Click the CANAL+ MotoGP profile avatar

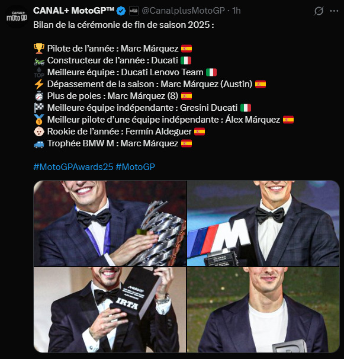(x=16, y=17)
